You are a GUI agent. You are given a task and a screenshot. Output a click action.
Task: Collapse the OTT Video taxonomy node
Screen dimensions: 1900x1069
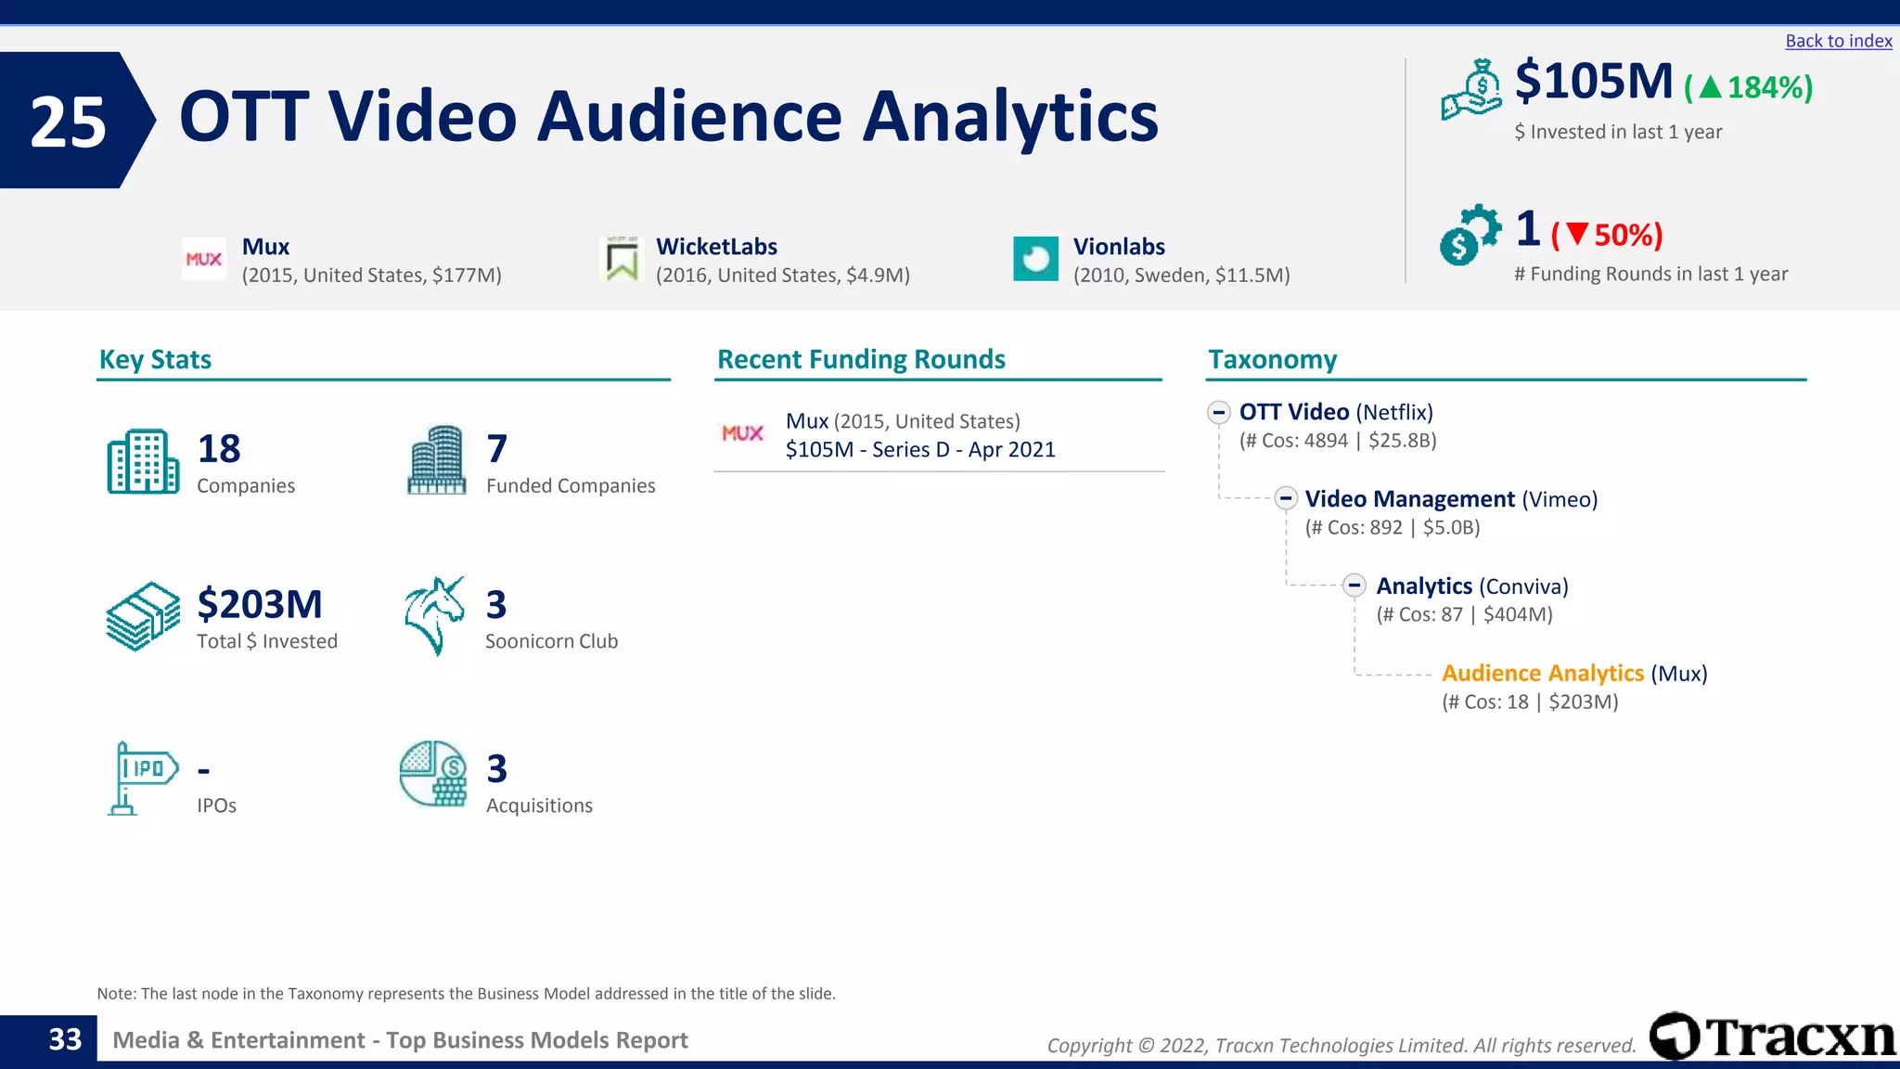click(x=1219, y=412)
